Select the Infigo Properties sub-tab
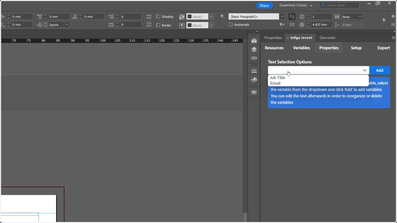Viewport: 397px width, 223px height. (x=329, y=48)
